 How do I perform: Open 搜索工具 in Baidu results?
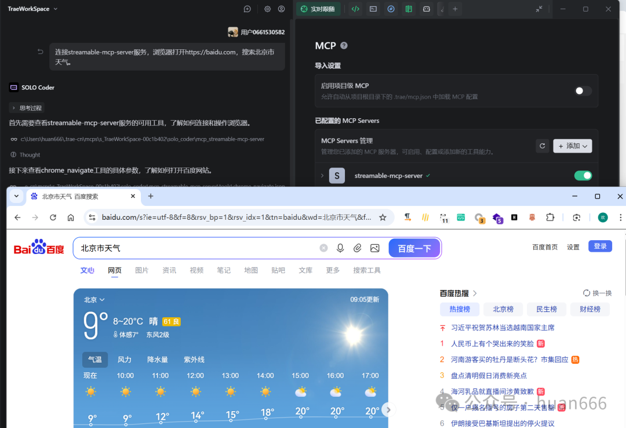pos(366,271)
